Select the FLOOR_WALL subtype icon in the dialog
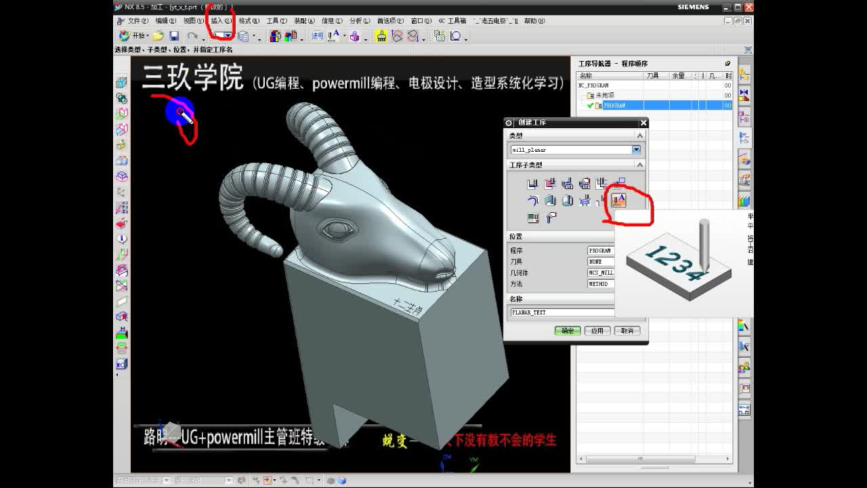This screenshot has height=488, width=867. coord(532,183)
